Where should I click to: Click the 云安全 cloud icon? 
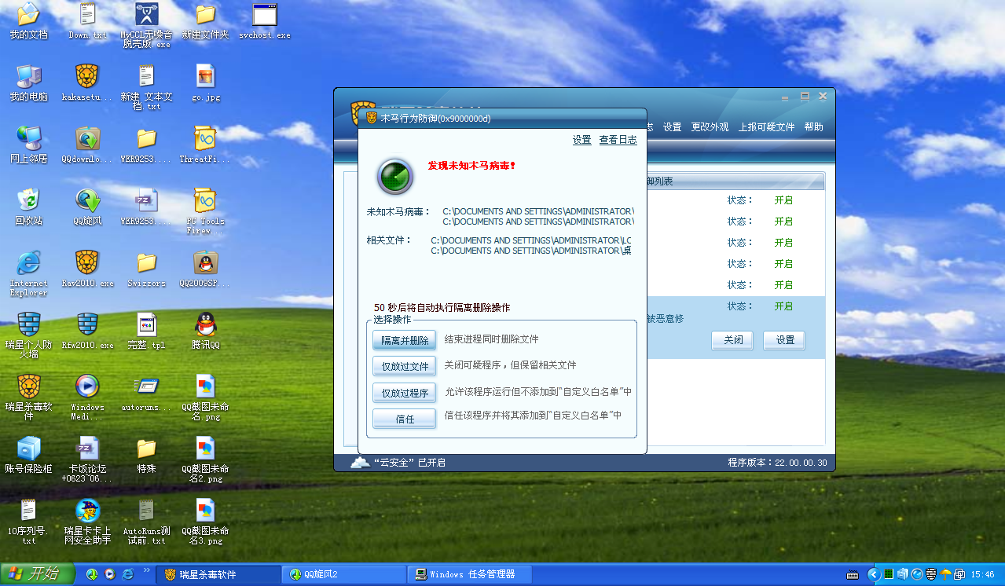point(360,463)
